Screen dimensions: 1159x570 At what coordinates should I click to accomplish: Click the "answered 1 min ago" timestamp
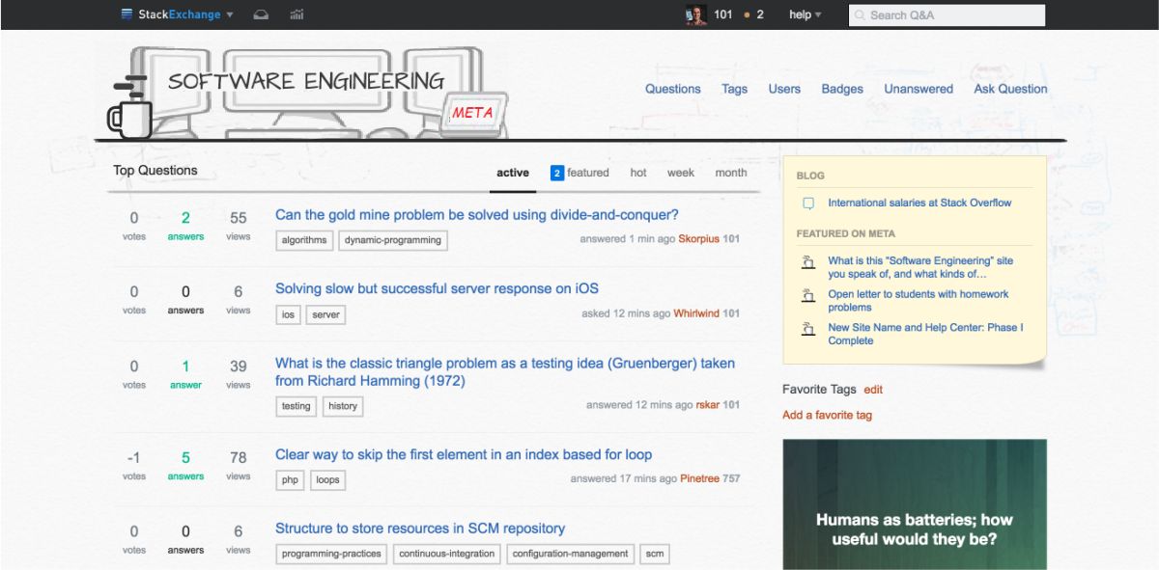click(628, 239)
